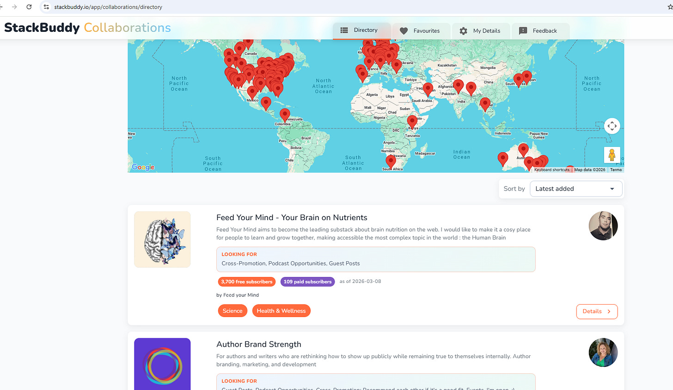Image resolution: width=673 pixels, height=390 pixels.
Task: Click the map pin over Iraq
Action: [x=428, y=89]
